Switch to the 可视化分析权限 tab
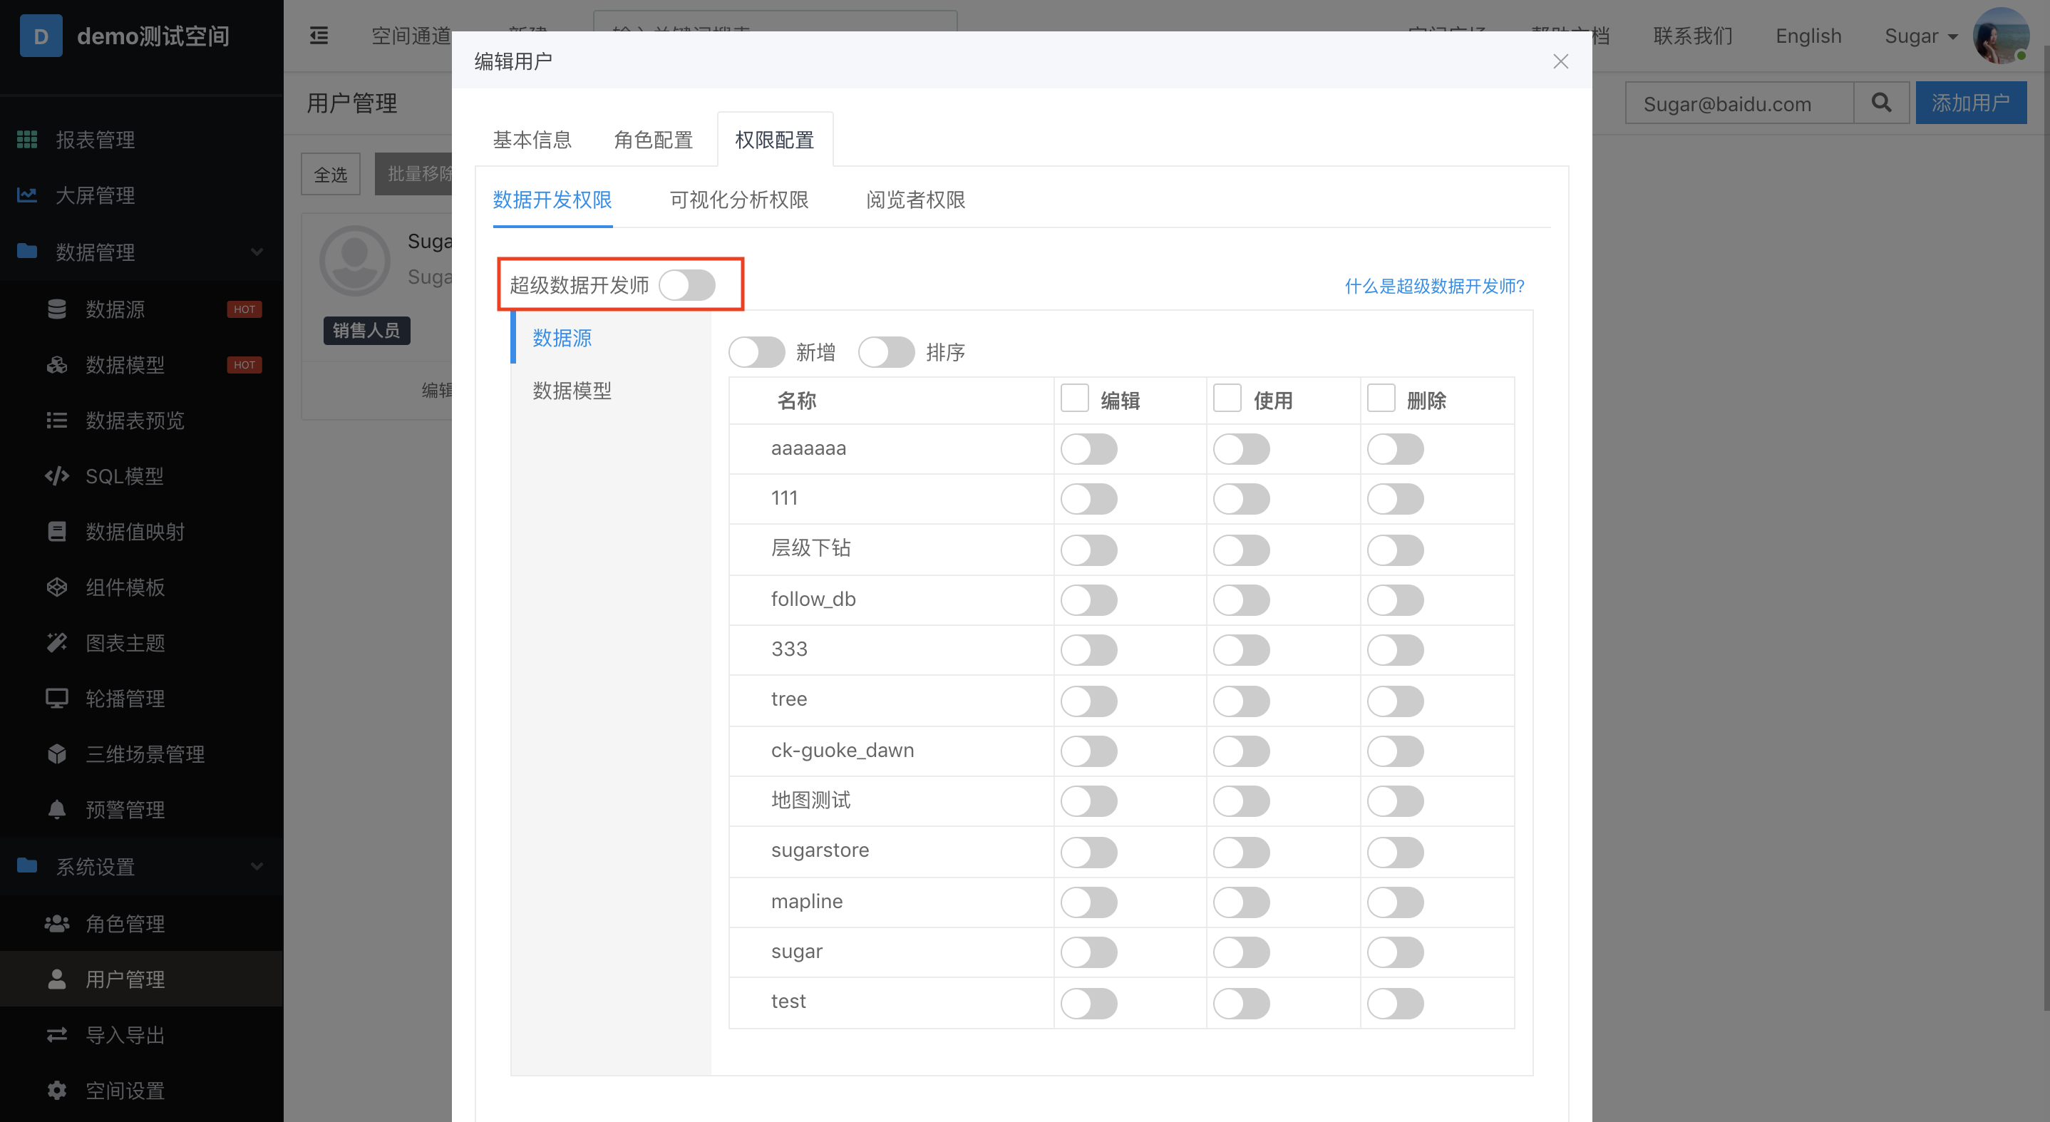This screenshot has height=1122, width=2050. (738, 200)
